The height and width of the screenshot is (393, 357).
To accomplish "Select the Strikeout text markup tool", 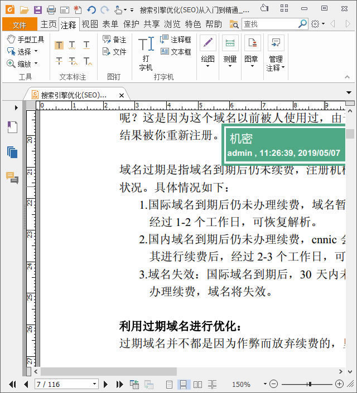I will pyautogui.click(x=59, y=61).
